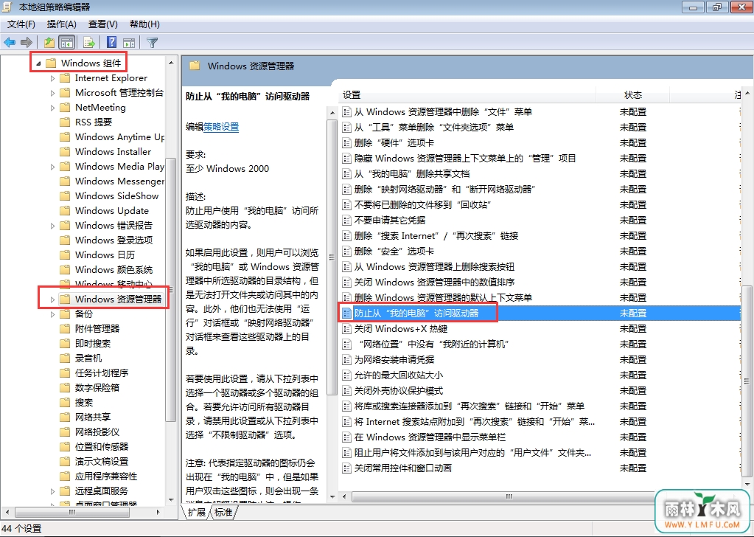Viewport: 754px width, 537px height.
Task: Open the 帮助(H) menu
Action: tap(144, 24)
